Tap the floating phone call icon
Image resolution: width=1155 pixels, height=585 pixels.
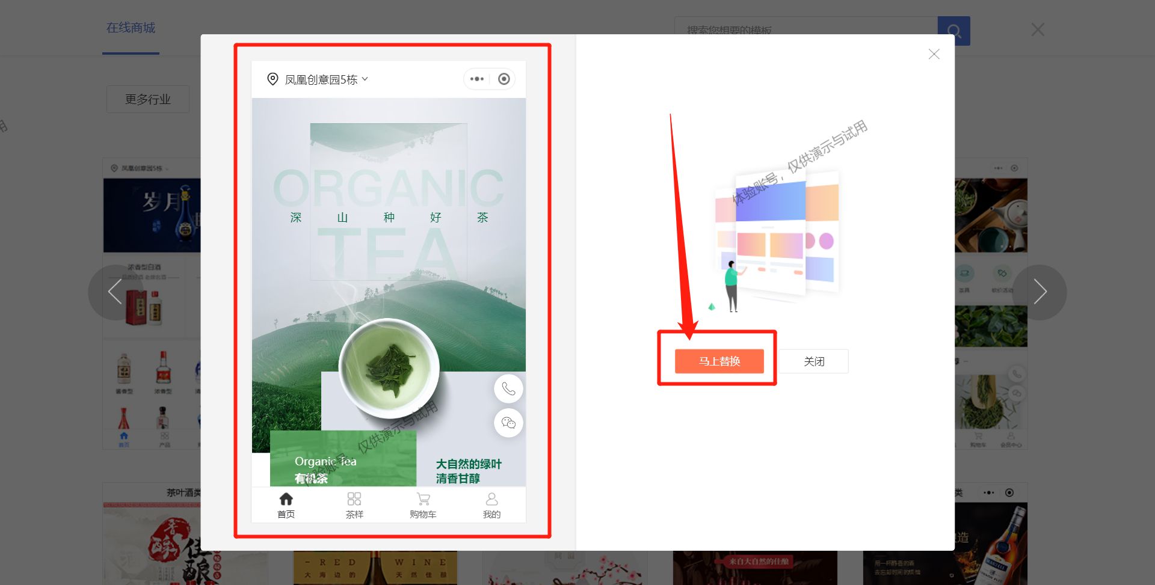(x=508, y=388)
